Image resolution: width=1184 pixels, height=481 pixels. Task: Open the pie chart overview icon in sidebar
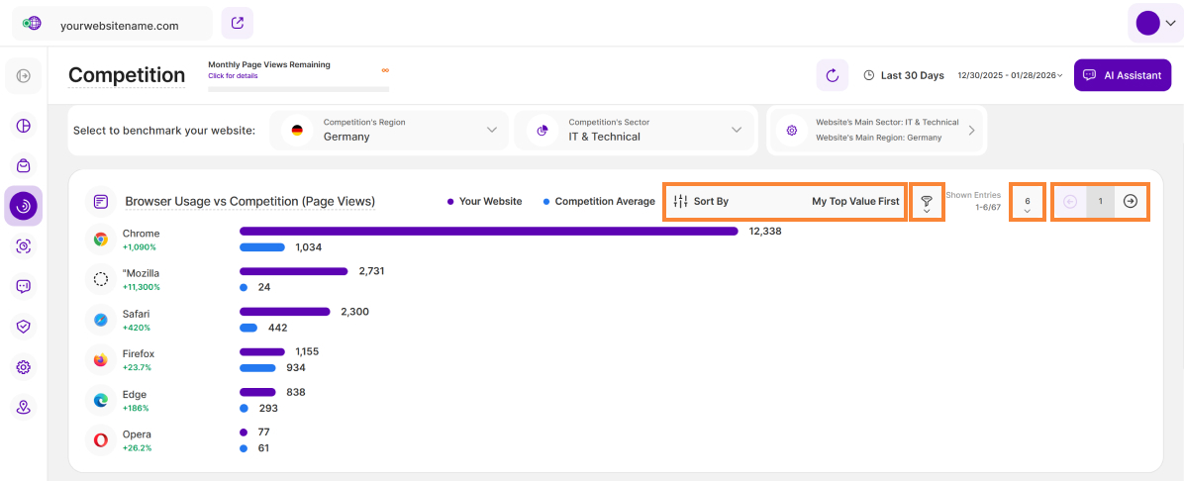tap(24, 126)
